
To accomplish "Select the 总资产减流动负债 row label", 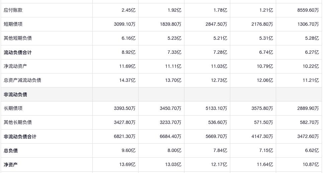I will [x=22, y=80].
